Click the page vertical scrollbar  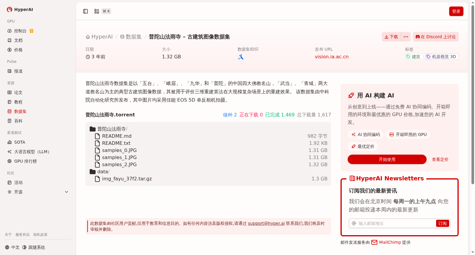click(x=473, y=95)
